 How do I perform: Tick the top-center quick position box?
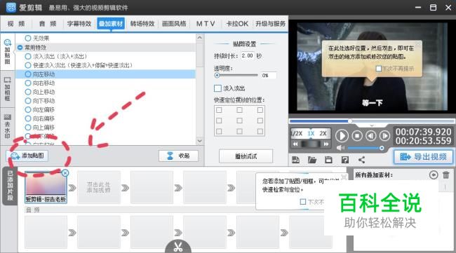[239, 110]
